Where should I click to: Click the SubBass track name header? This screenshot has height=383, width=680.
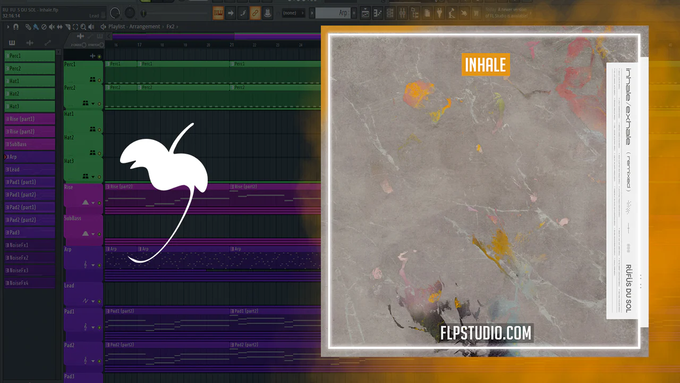click(x=73, y=219)
